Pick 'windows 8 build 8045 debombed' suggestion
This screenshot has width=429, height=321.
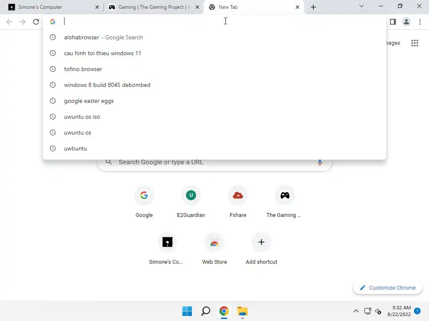pos(214,85)
